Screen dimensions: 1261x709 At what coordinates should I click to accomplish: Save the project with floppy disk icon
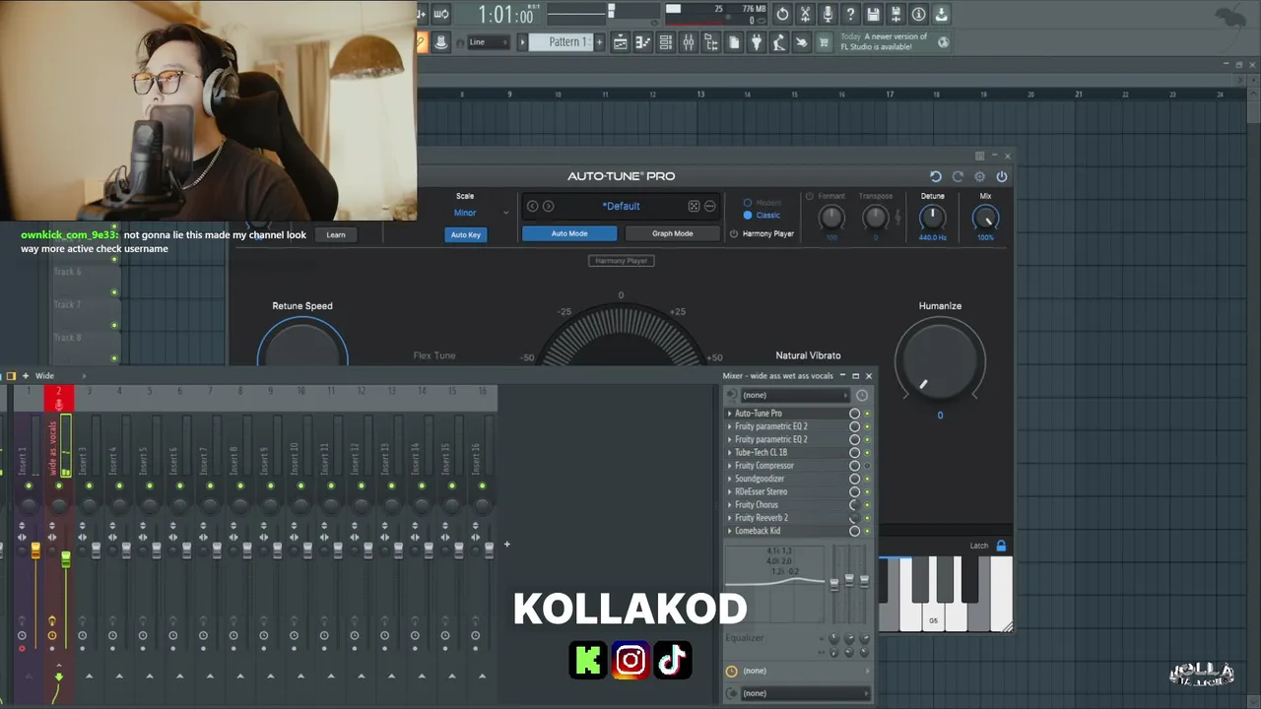coord(873,14)
